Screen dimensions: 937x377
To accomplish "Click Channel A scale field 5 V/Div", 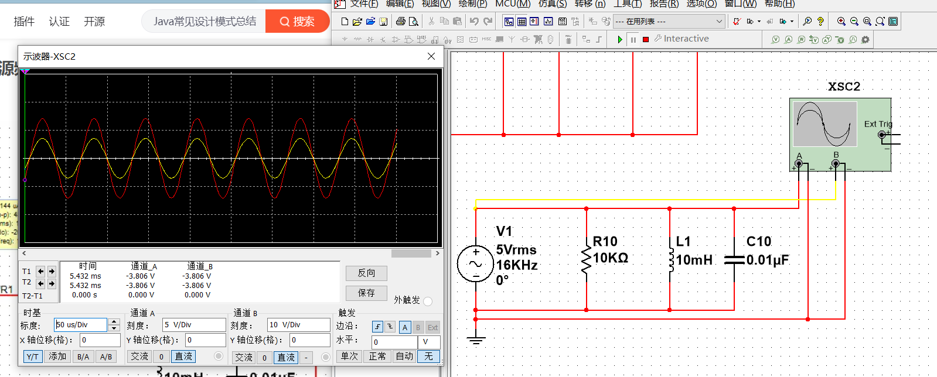I will (x=194, y=324).
